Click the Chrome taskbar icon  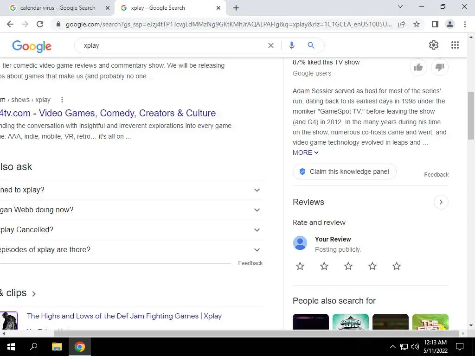80,347
